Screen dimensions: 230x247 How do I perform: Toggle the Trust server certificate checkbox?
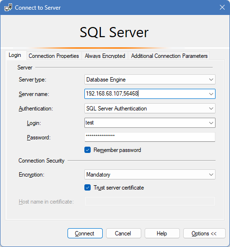pos(87,188)
